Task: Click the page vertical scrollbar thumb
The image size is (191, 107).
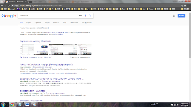Action: click(x=190, y=35)
